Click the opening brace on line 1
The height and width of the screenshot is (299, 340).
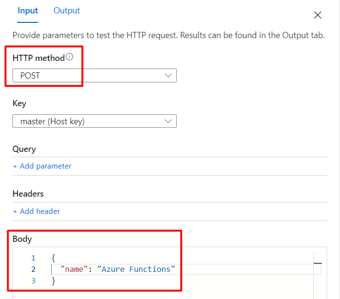tap(53, 258)
